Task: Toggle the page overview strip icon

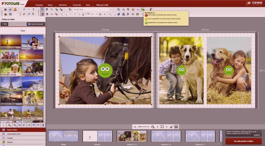Action: [x=176, y=127]
